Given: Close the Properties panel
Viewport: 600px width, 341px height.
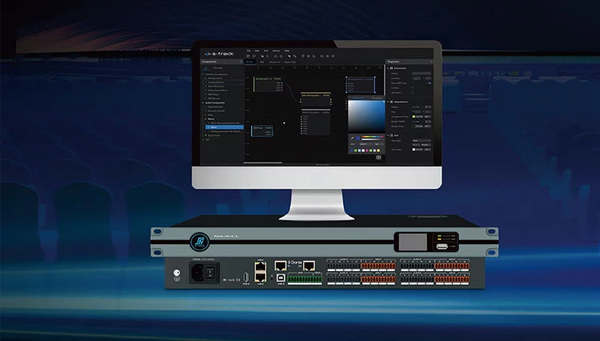Looking at the screenshot, I should [x=431, y=62].
